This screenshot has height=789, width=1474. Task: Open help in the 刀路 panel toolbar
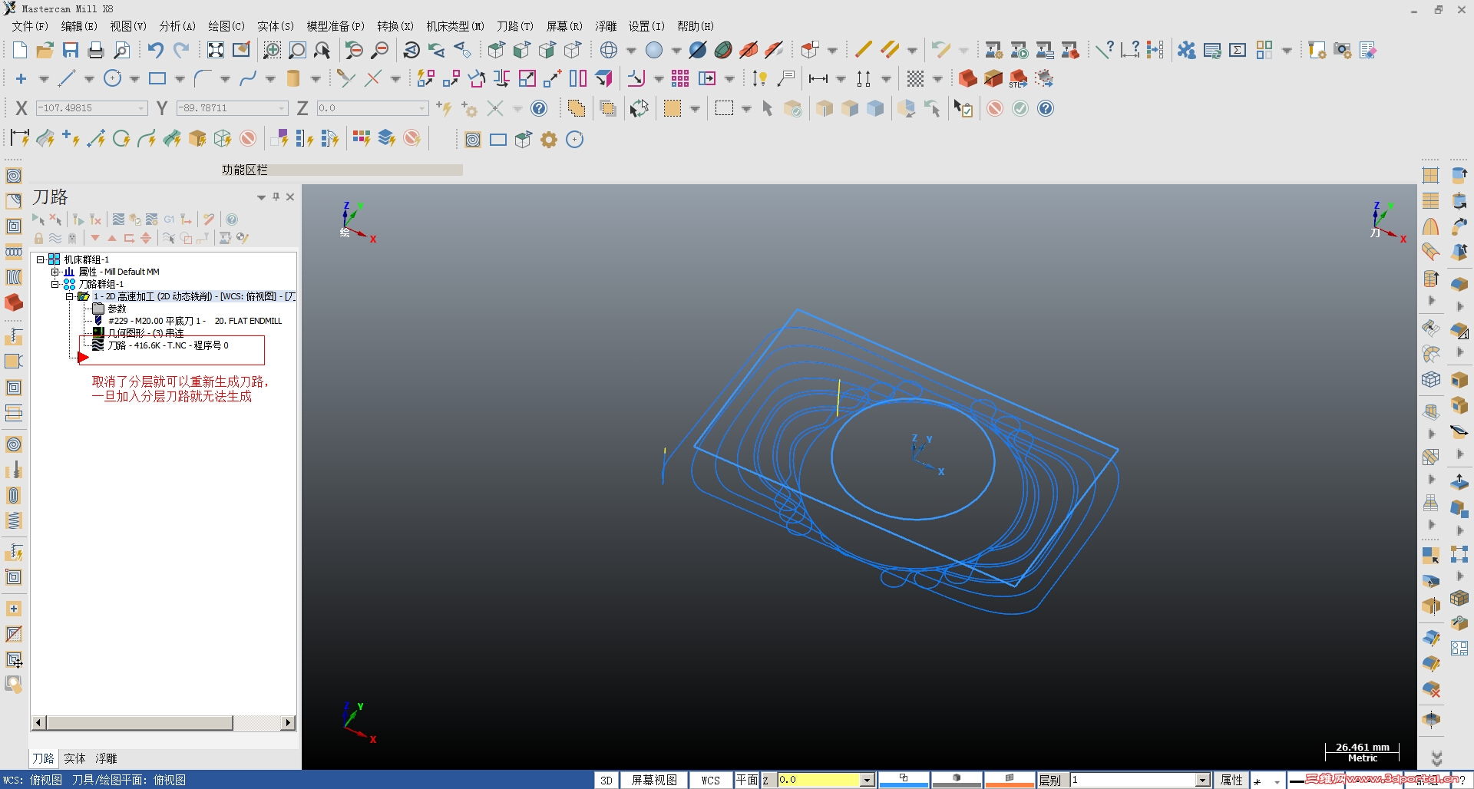pos(232,220)
